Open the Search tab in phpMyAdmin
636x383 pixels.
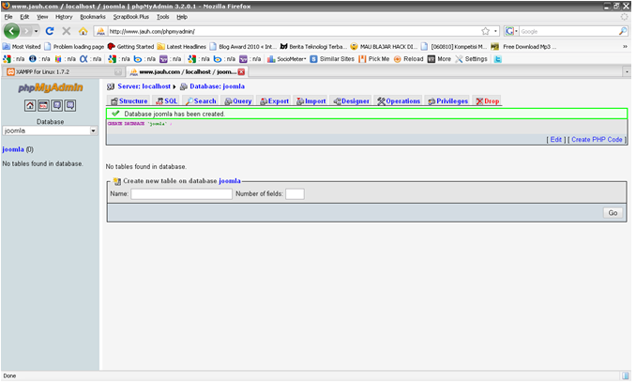pos(201,101)
